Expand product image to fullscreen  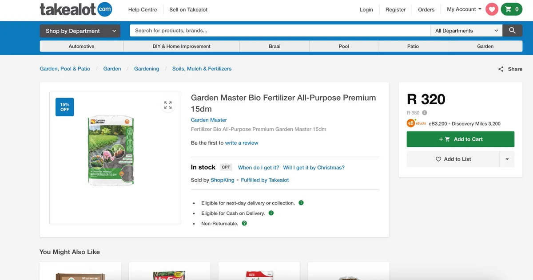tap(168, 105)
